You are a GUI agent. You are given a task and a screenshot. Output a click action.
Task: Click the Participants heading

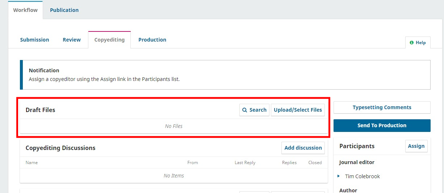coord(357,146)
